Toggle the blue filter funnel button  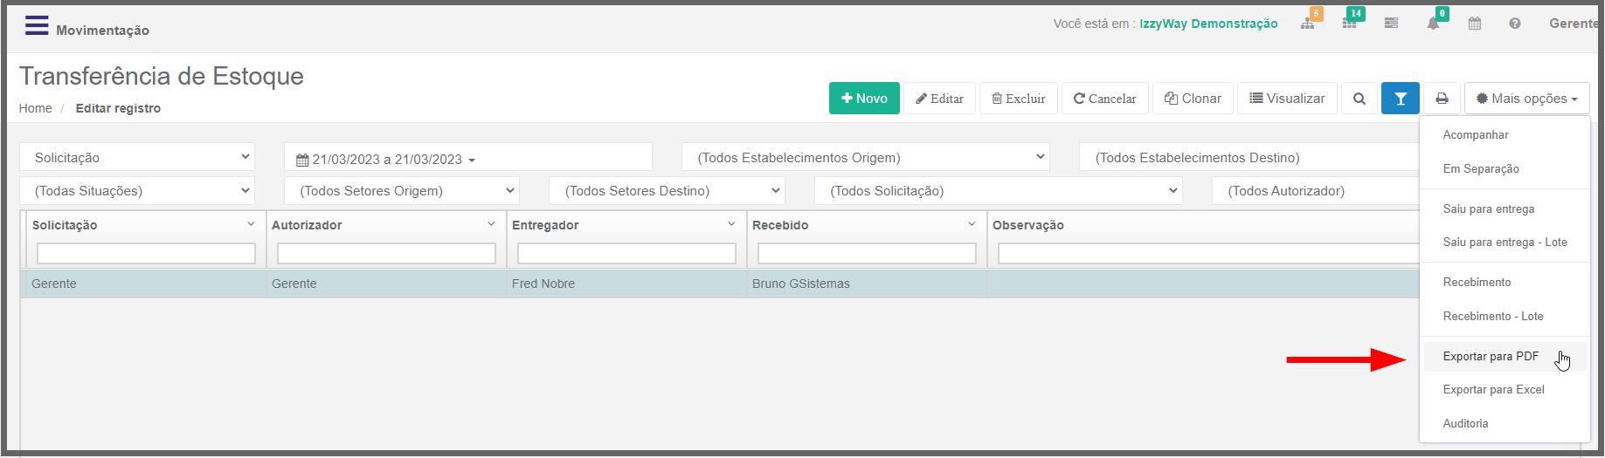click(x=1401, y=99)
